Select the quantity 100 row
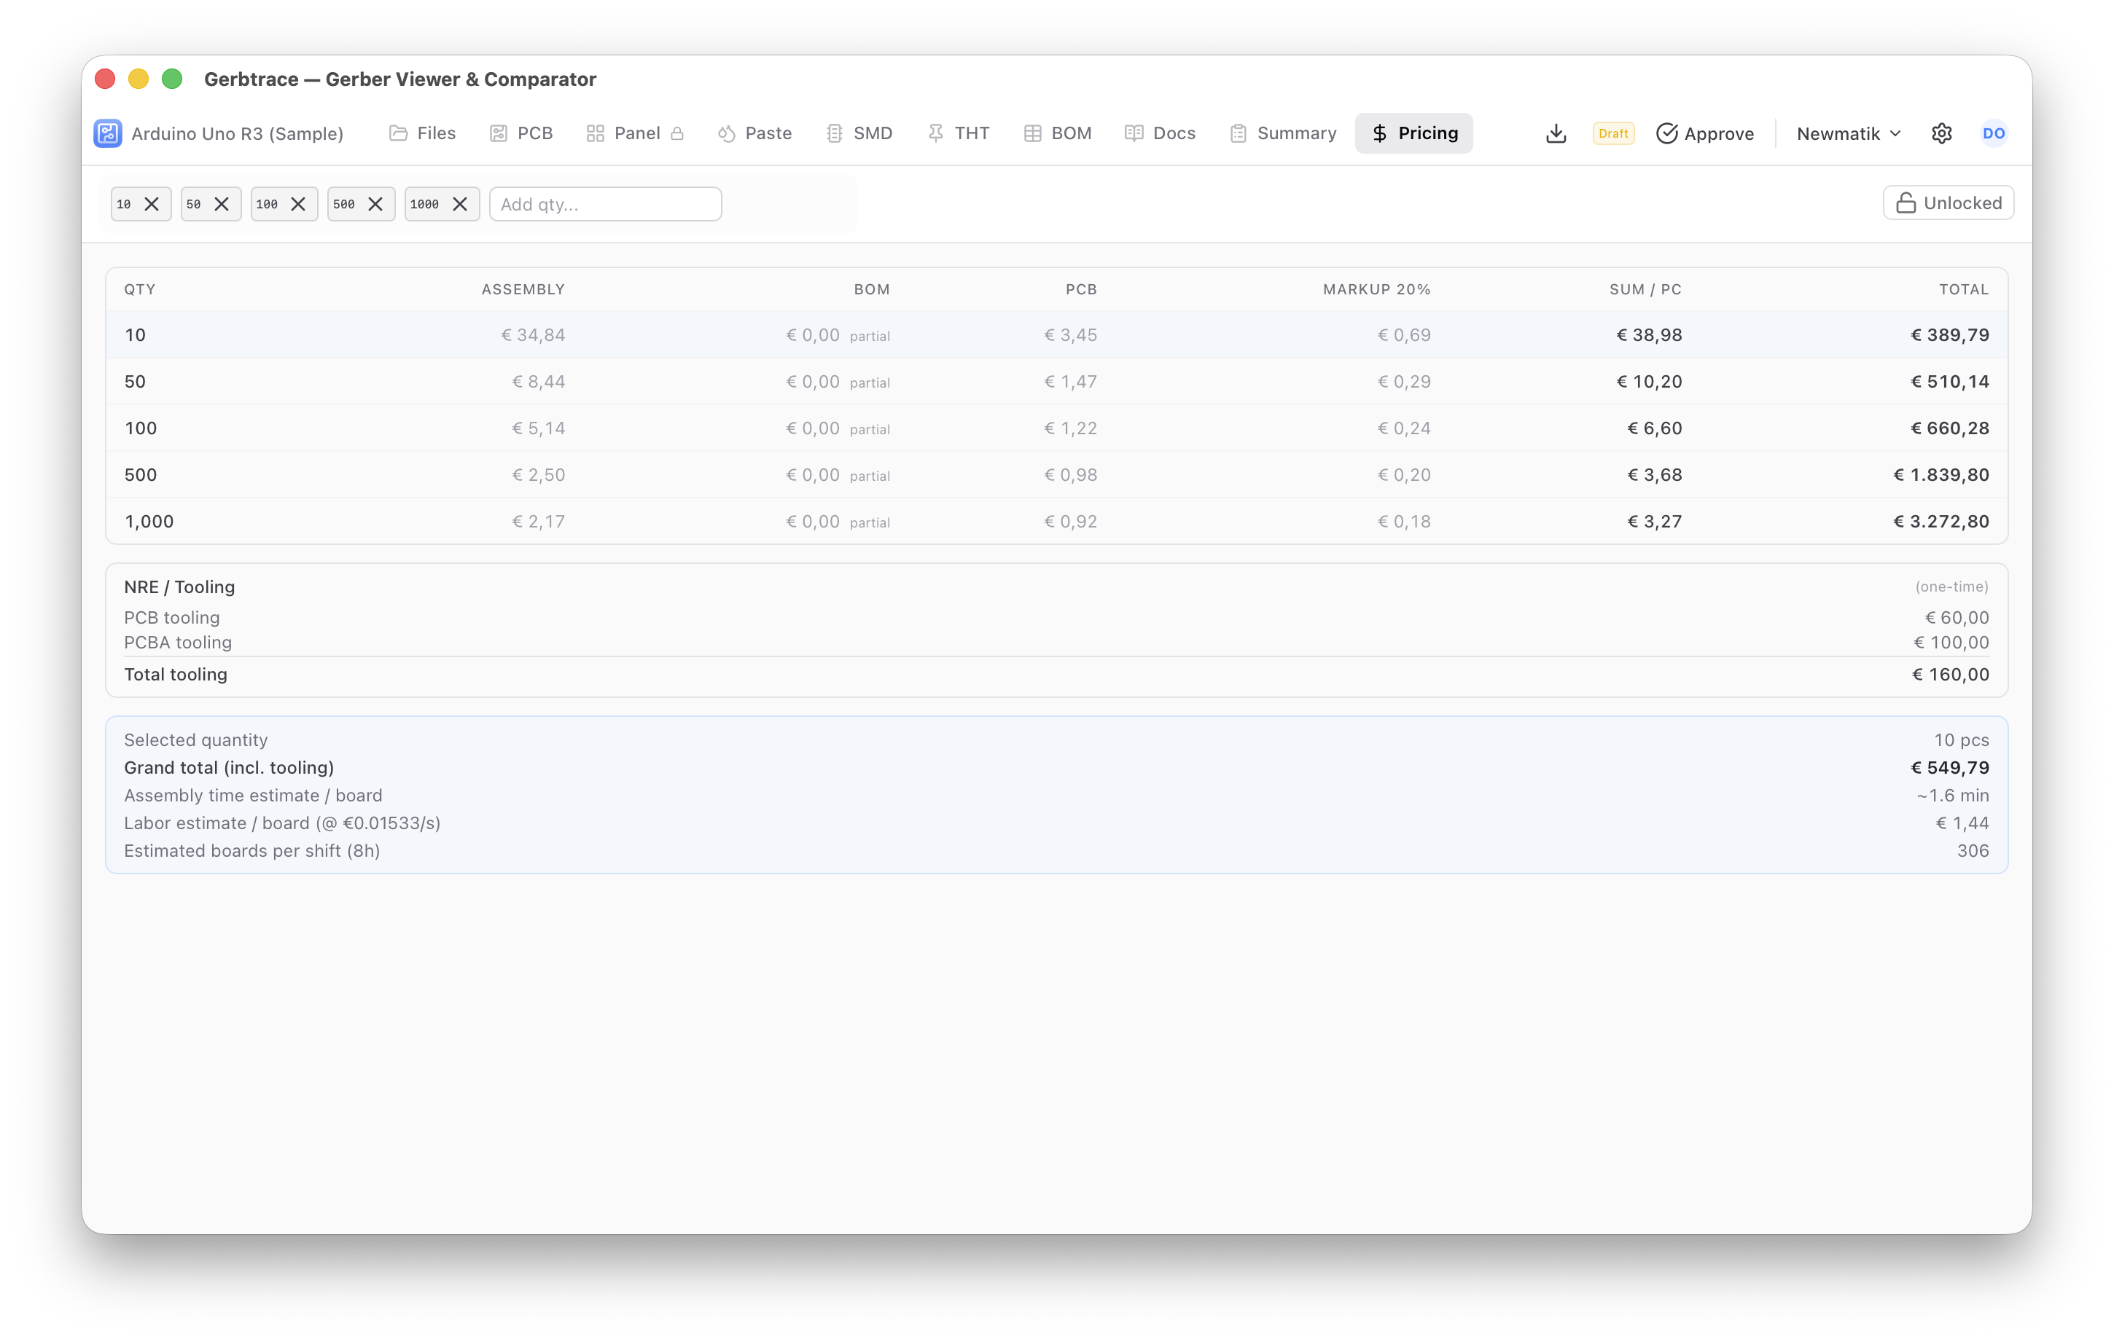The image size is (2114, 1342). [1056, 428]
